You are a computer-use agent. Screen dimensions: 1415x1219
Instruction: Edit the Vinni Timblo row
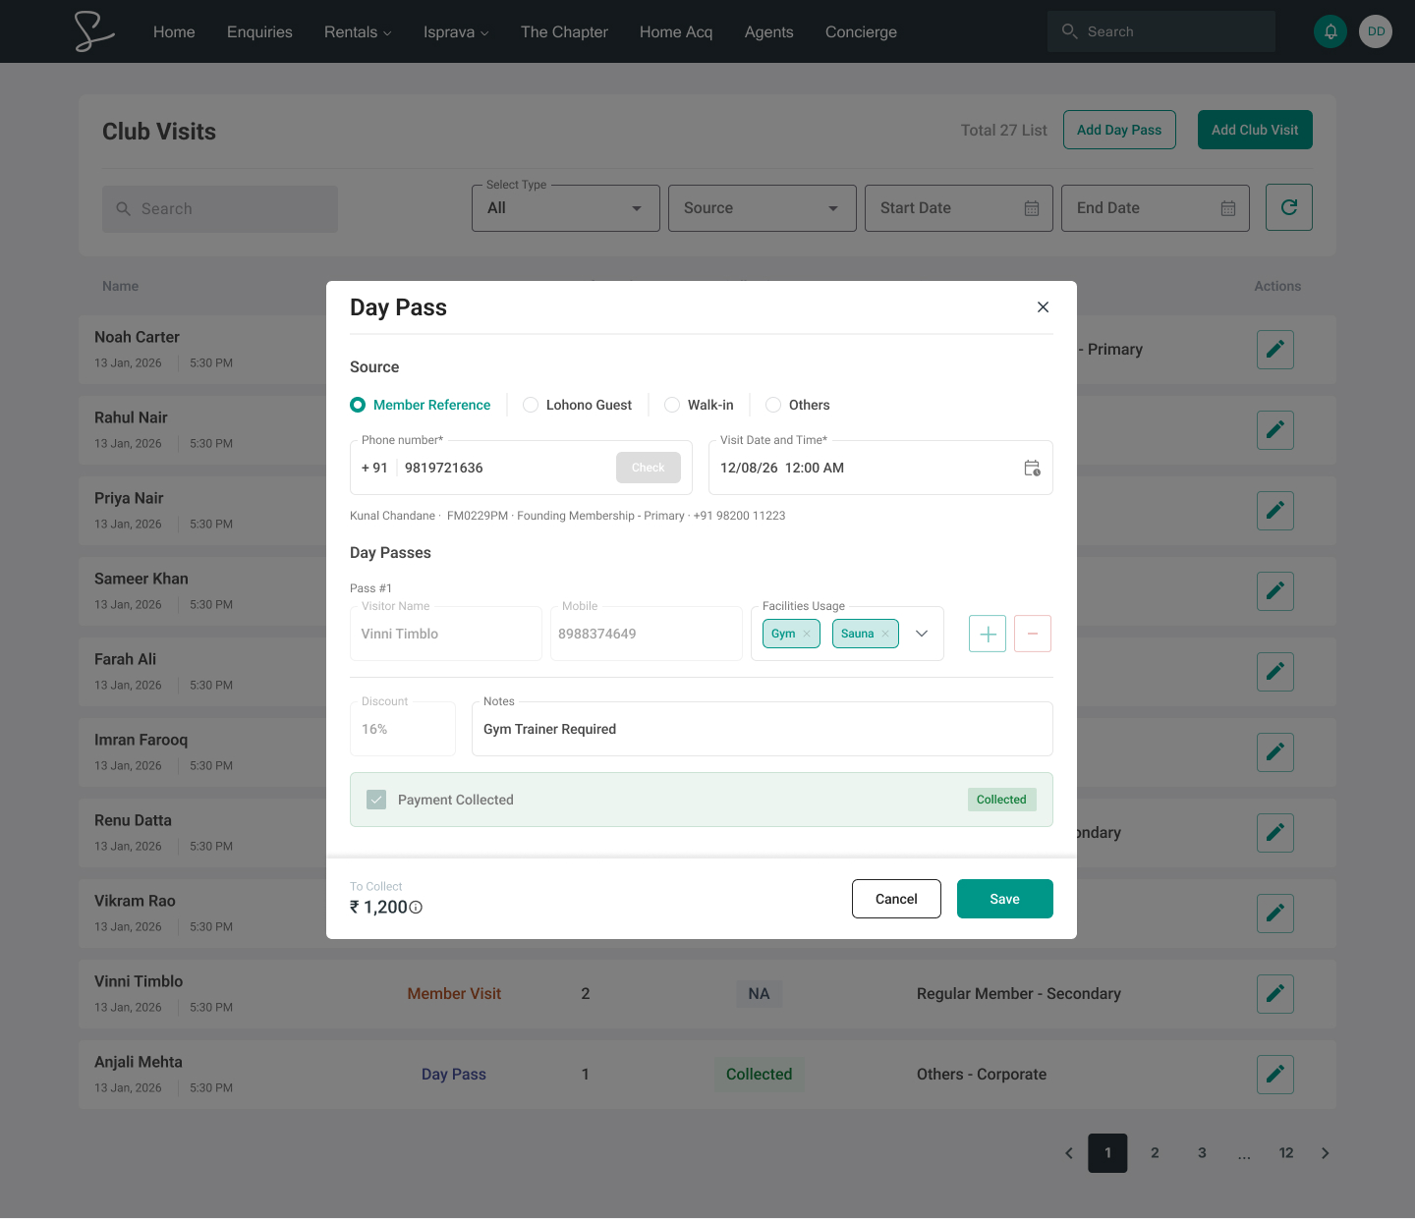[x=1275, y=994]
